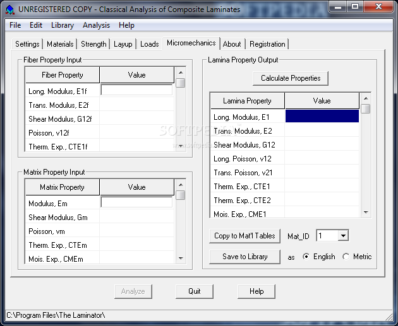Open the Library menu
Screen dimensions: 398x326
63,25
